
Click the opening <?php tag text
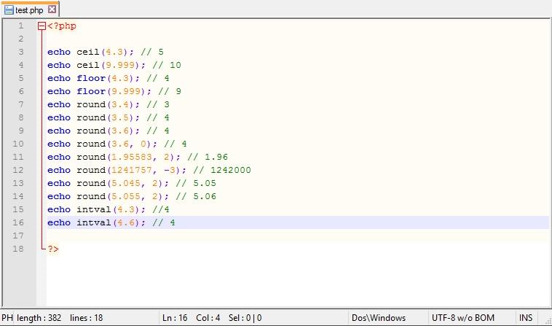pos(62,26)
